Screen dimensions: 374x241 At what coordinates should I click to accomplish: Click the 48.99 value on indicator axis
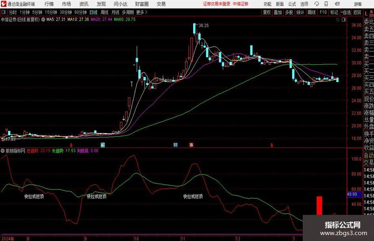352,194
